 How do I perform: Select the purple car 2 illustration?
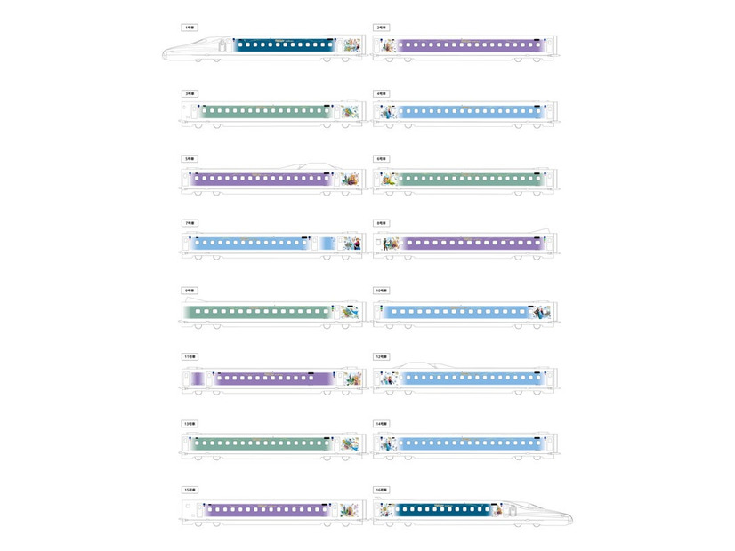pos(464,48)
